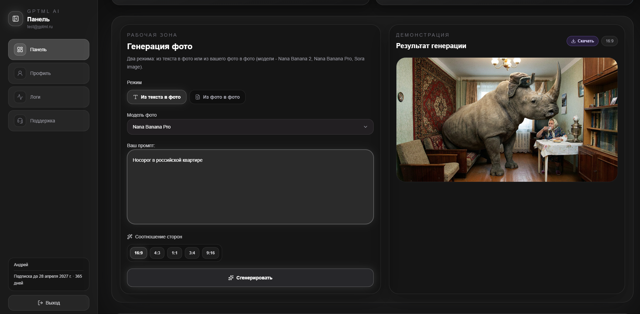Click the РАБОЧАЯ ЗОНА label
This screenshot has height=314, width=640.
tap(152, 35)
